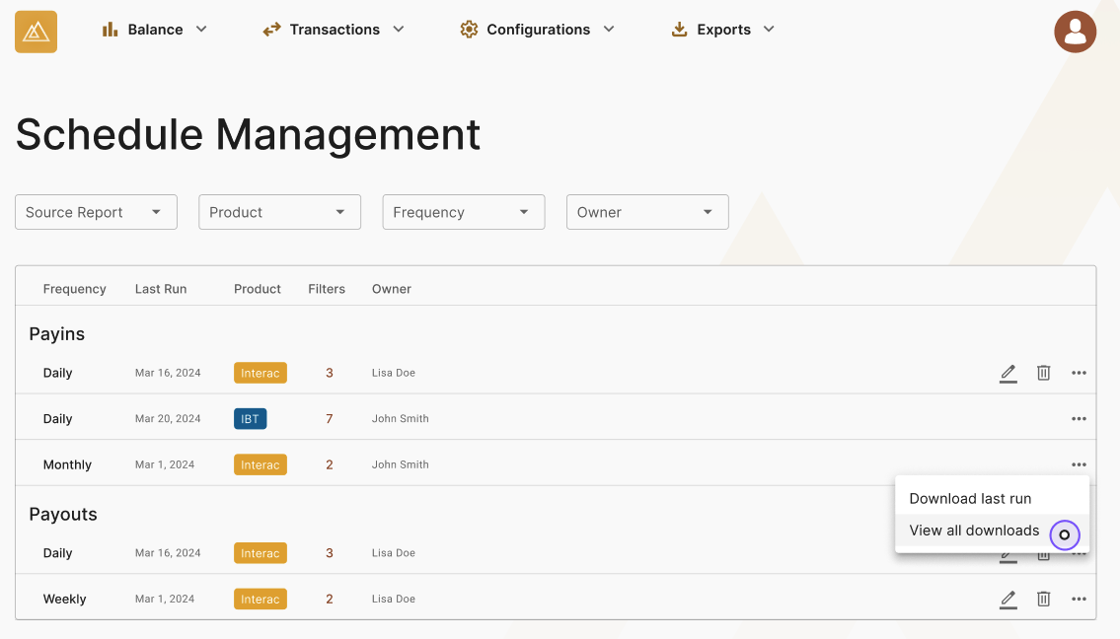Click the Transactions arrows icon
Viewport: 1120px width, 639px height.
270,29
